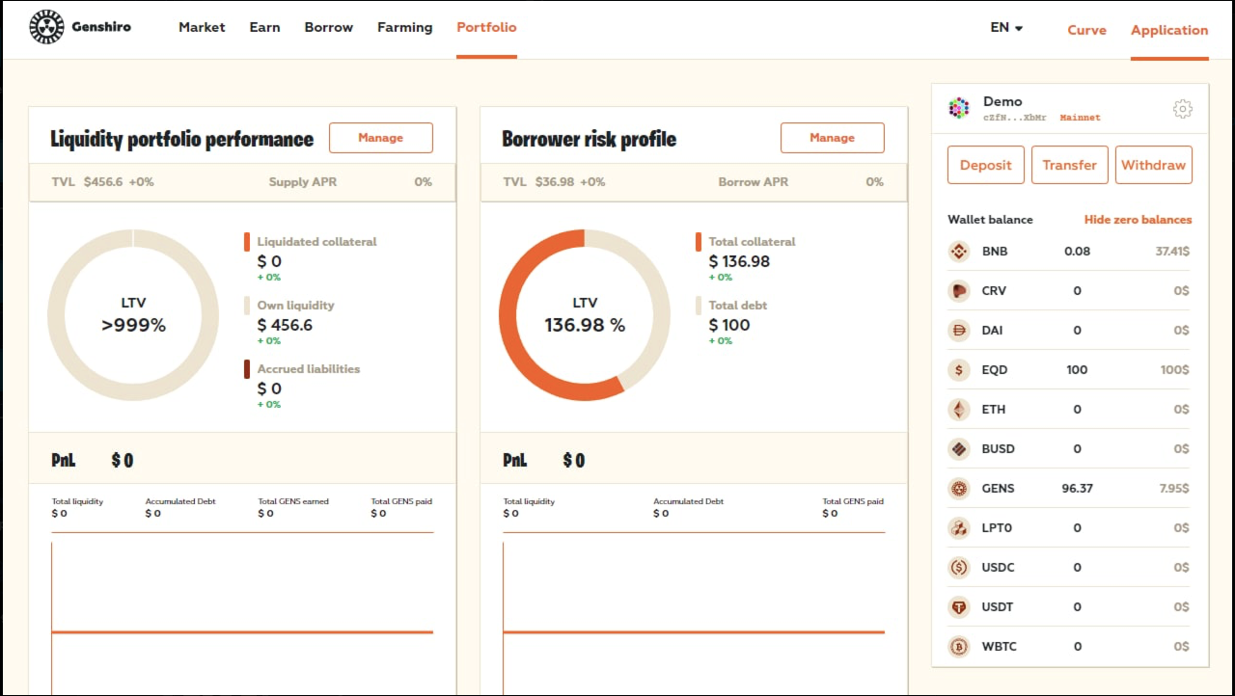Image resolution: width=1235 pixels, height=696 pixels.
Task: Click the 7.95$ GENS value
Action: coord(1174,489)
